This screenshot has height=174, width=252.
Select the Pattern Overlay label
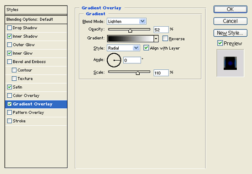coord(28,112)
